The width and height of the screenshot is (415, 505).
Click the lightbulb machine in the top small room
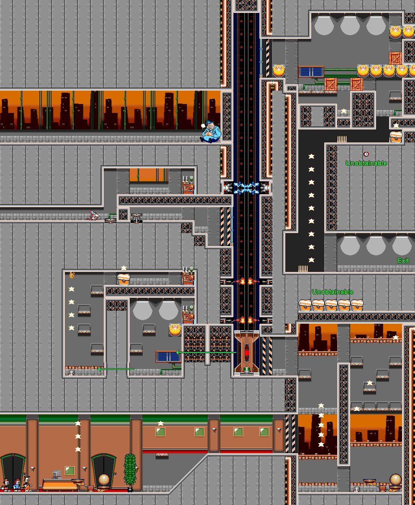188,185
